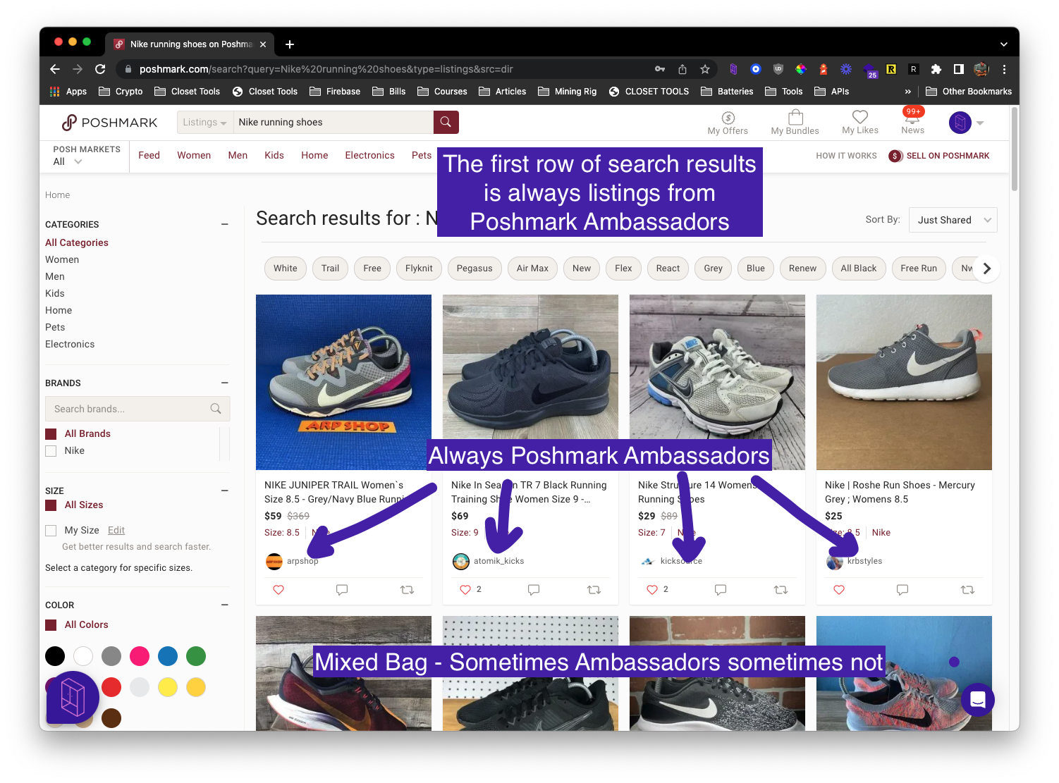
Task: Go back in browser history
Action: (55, 69)
